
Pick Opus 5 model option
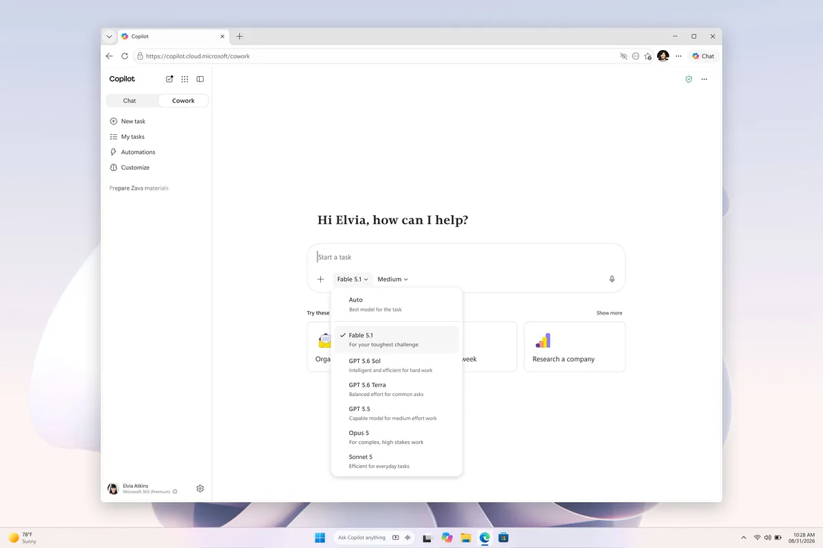click(x=396, y=437)
